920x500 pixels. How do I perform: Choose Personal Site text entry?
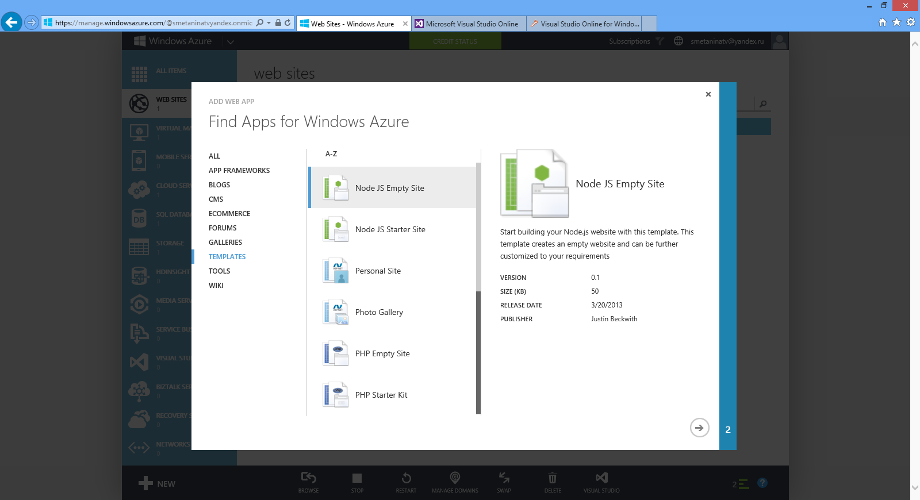point(378,271)
